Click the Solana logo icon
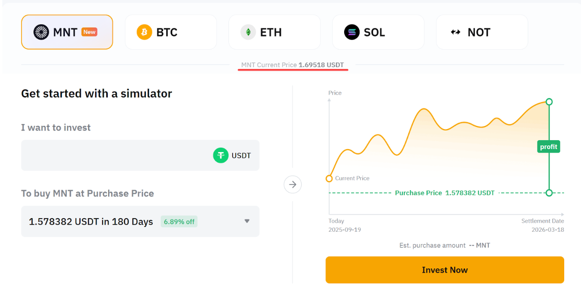The image size is (581, 288). pyautogui.click(x=352, y=32)
